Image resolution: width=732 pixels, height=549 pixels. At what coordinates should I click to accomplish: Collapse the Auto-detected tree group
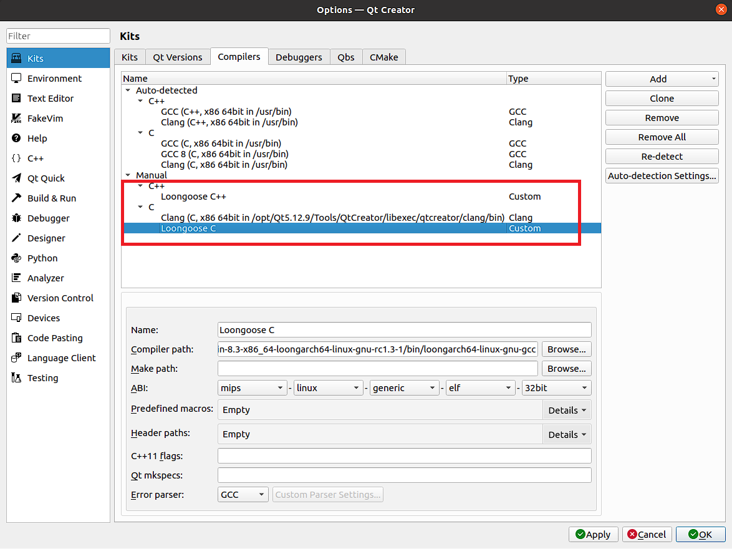[x=128, y=90]
